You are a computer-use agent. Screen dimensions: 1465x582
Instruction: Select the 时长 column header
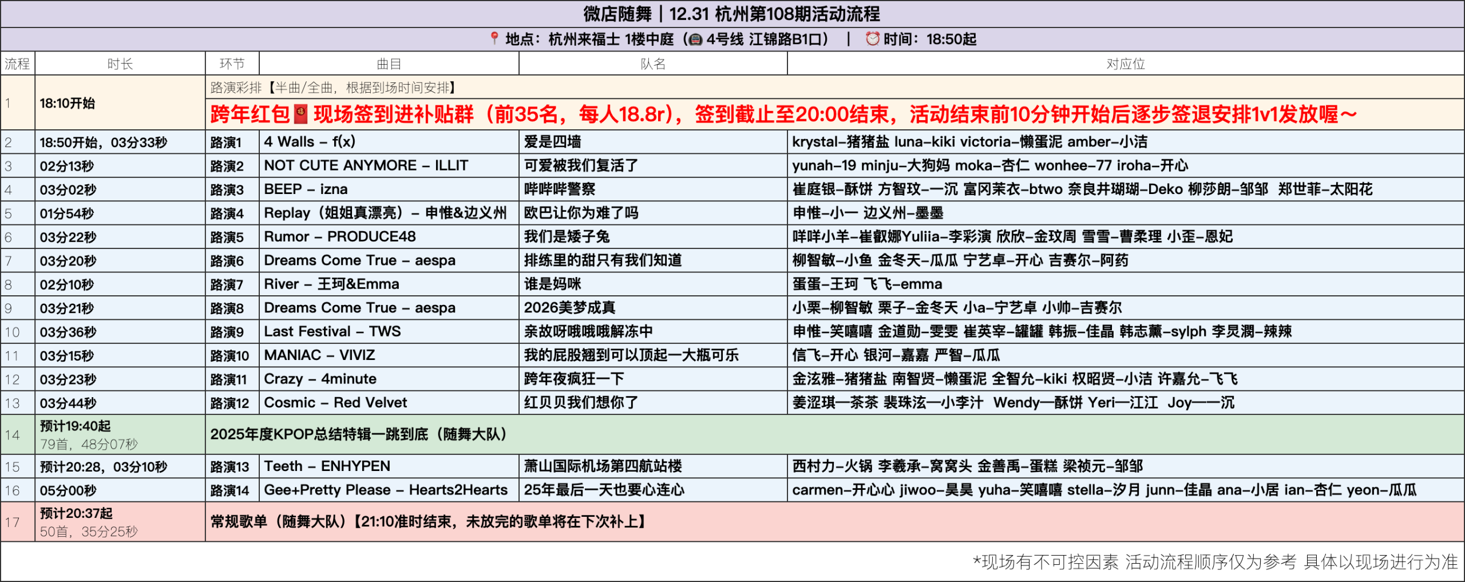click(120, 64)
